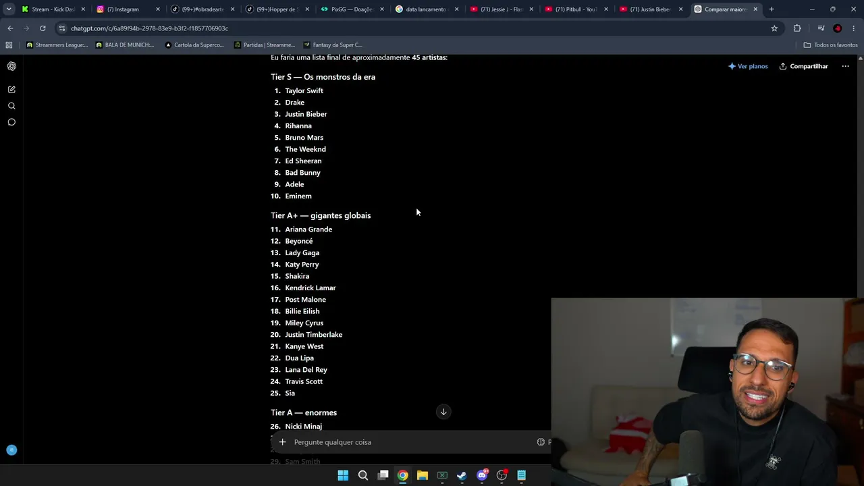The height and width of the screenshot is (486, 864).
Task: Open the Chrome three-dot menu
Action: (855, 28)
